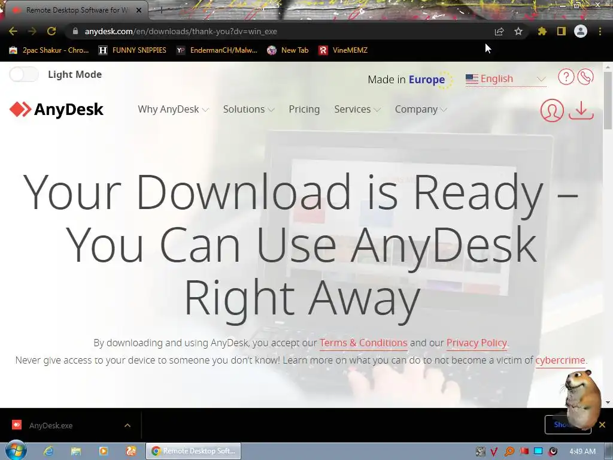Click the help question mark icon
The height and width of the screenshot is (460, 613).
[566, 77]
